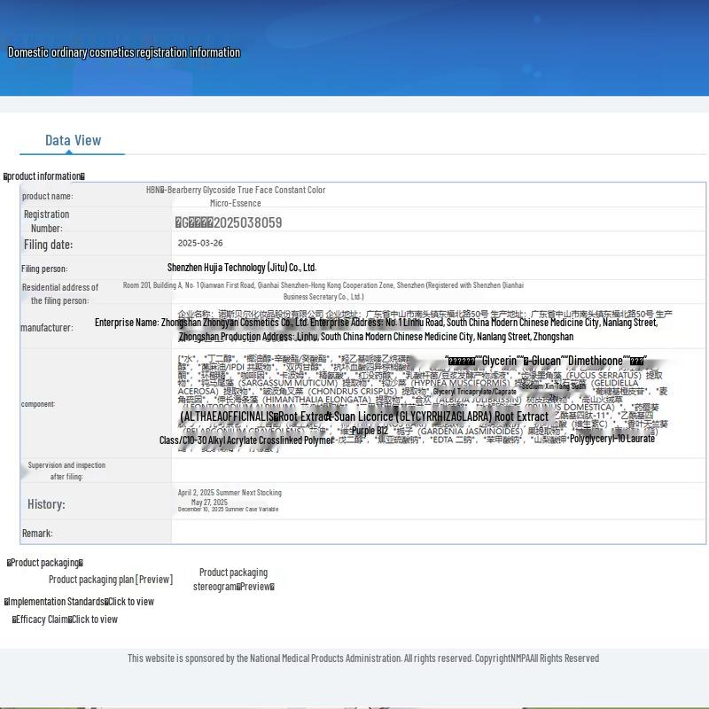The image size is (709, 709).
Task: Click the Product packaging section heading
Action: coord(45,563)
